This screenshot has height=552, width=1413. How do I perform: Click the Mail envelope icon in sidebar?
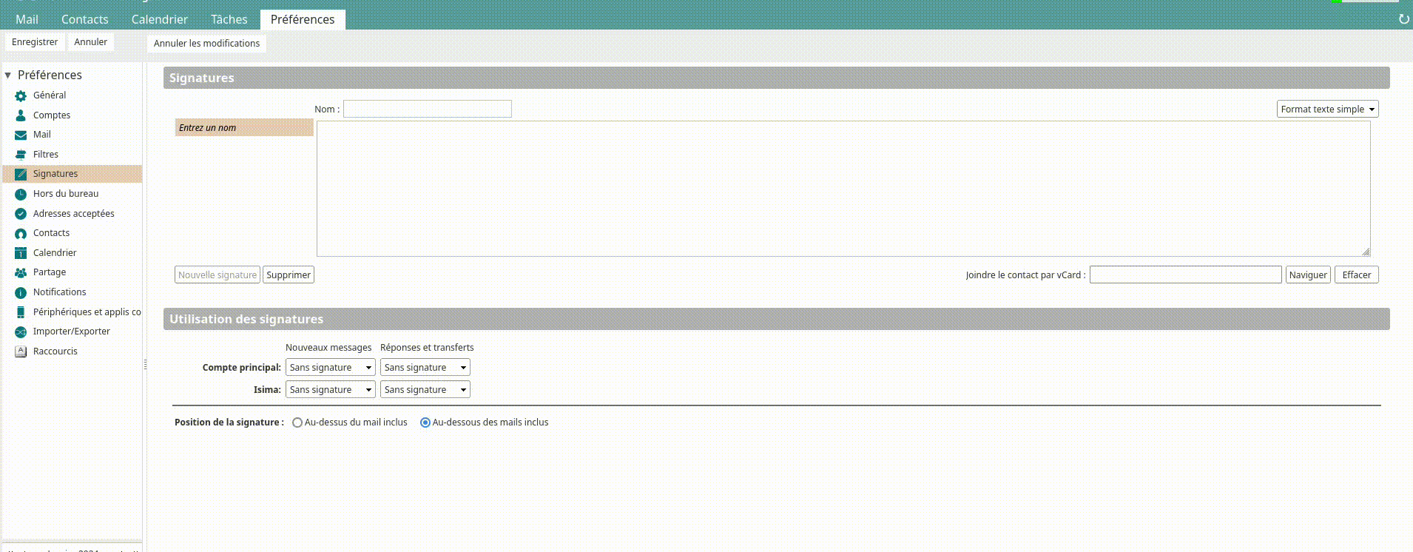pyautogui.click(x=21, y=135)
